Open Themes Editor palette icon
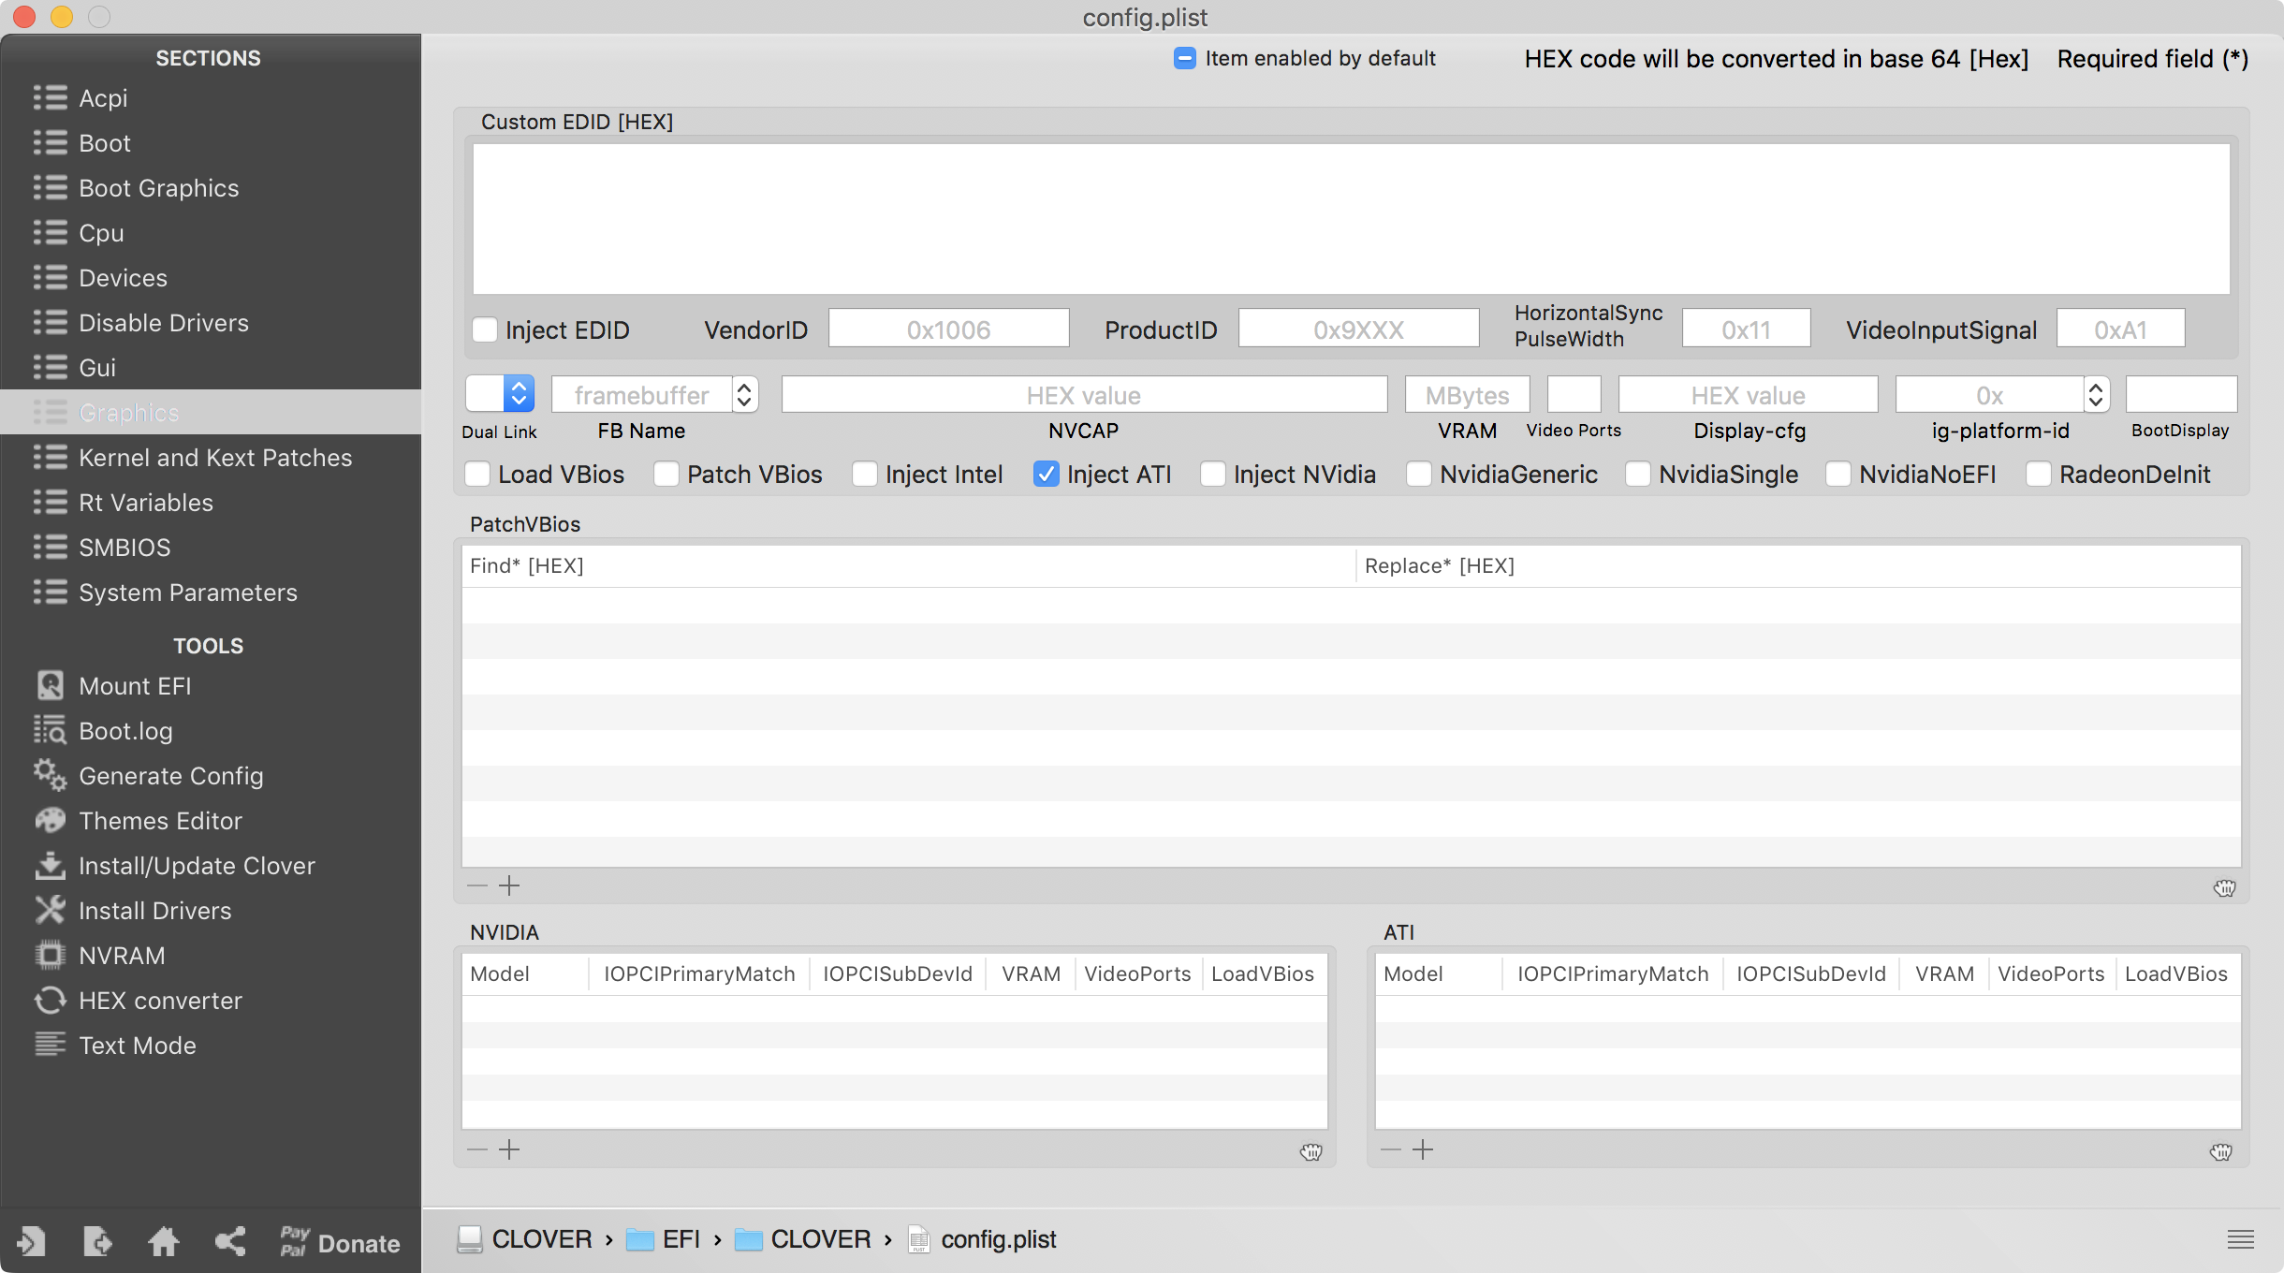This screenshot has height=1273, width=2284. [50, 820]
